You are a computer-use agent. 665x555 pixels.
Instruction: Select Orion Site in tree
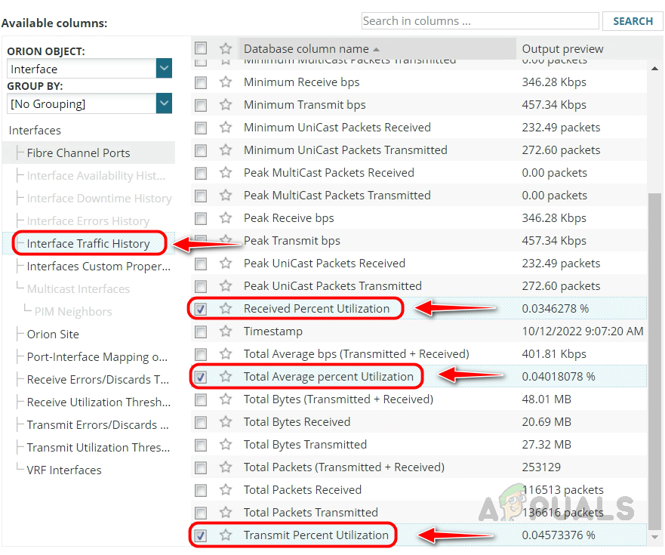tap(53, 334)
